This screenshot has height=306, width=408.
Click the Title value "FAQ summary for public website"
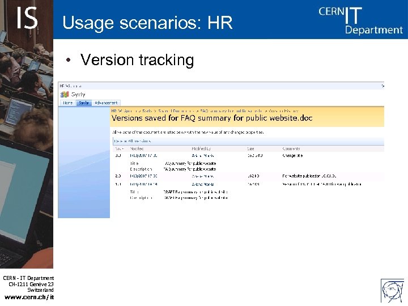click(x=190, y=163)
